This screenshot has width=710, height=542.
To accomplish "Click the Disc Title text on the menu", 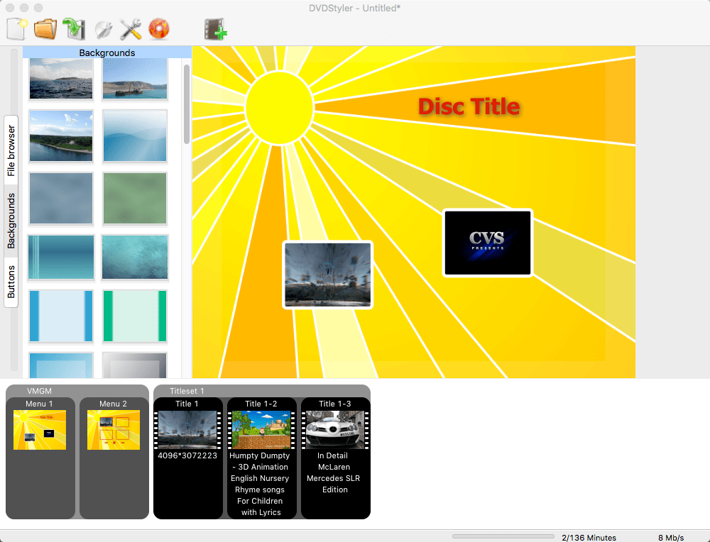I will coord(469,106).
